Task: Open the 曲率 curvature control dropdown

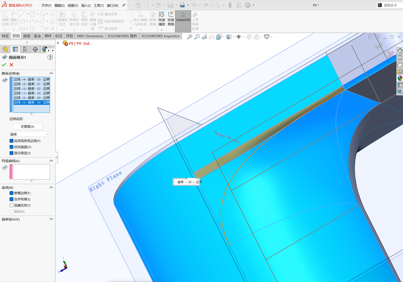Action: [x=30, y=134]
